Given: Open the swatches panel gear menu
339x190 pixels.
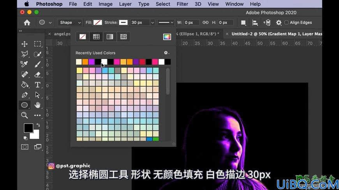Looking at the screenshot, I should click(x=166, y=53).
